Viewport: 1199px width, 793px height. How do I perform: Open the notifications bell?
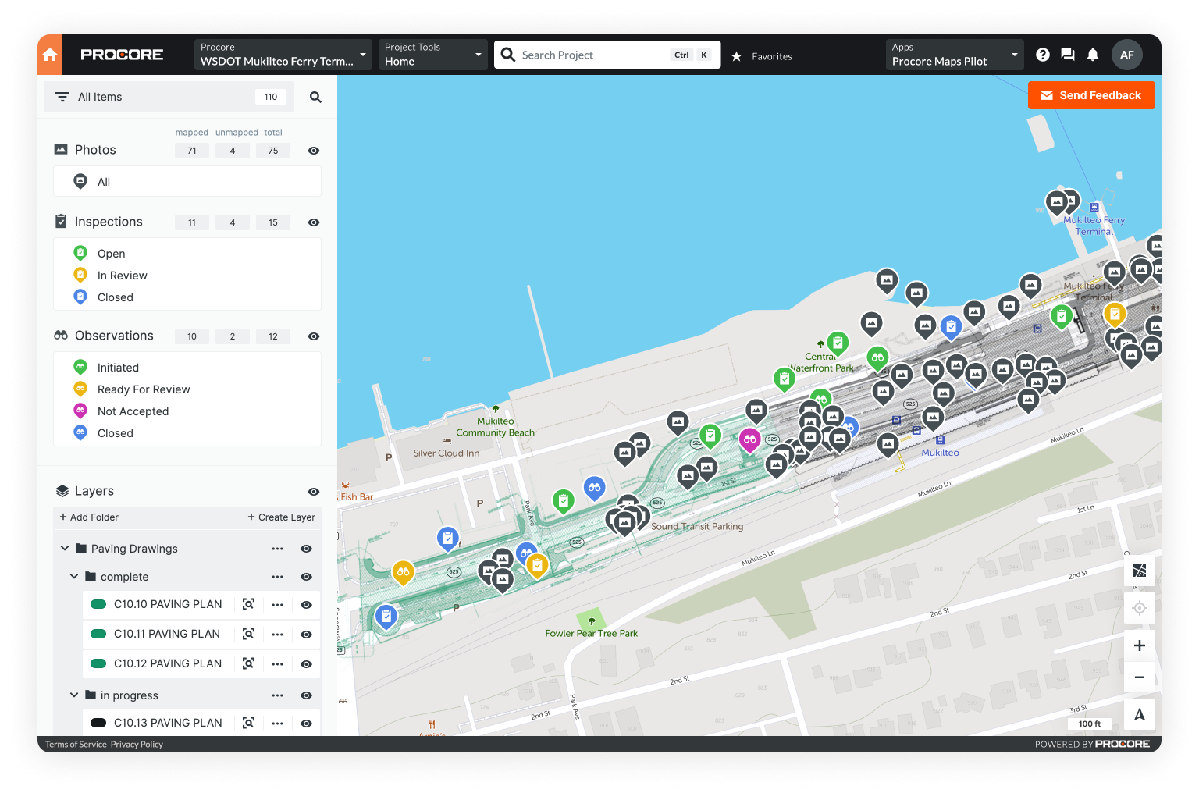click(1093, 55)
